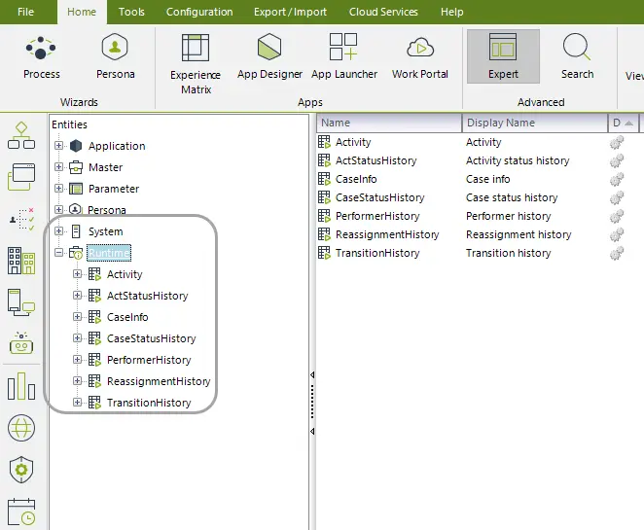Expand the PerformerHistory tree entity
Screen dimensions: 644x530
tap(77, 359)
